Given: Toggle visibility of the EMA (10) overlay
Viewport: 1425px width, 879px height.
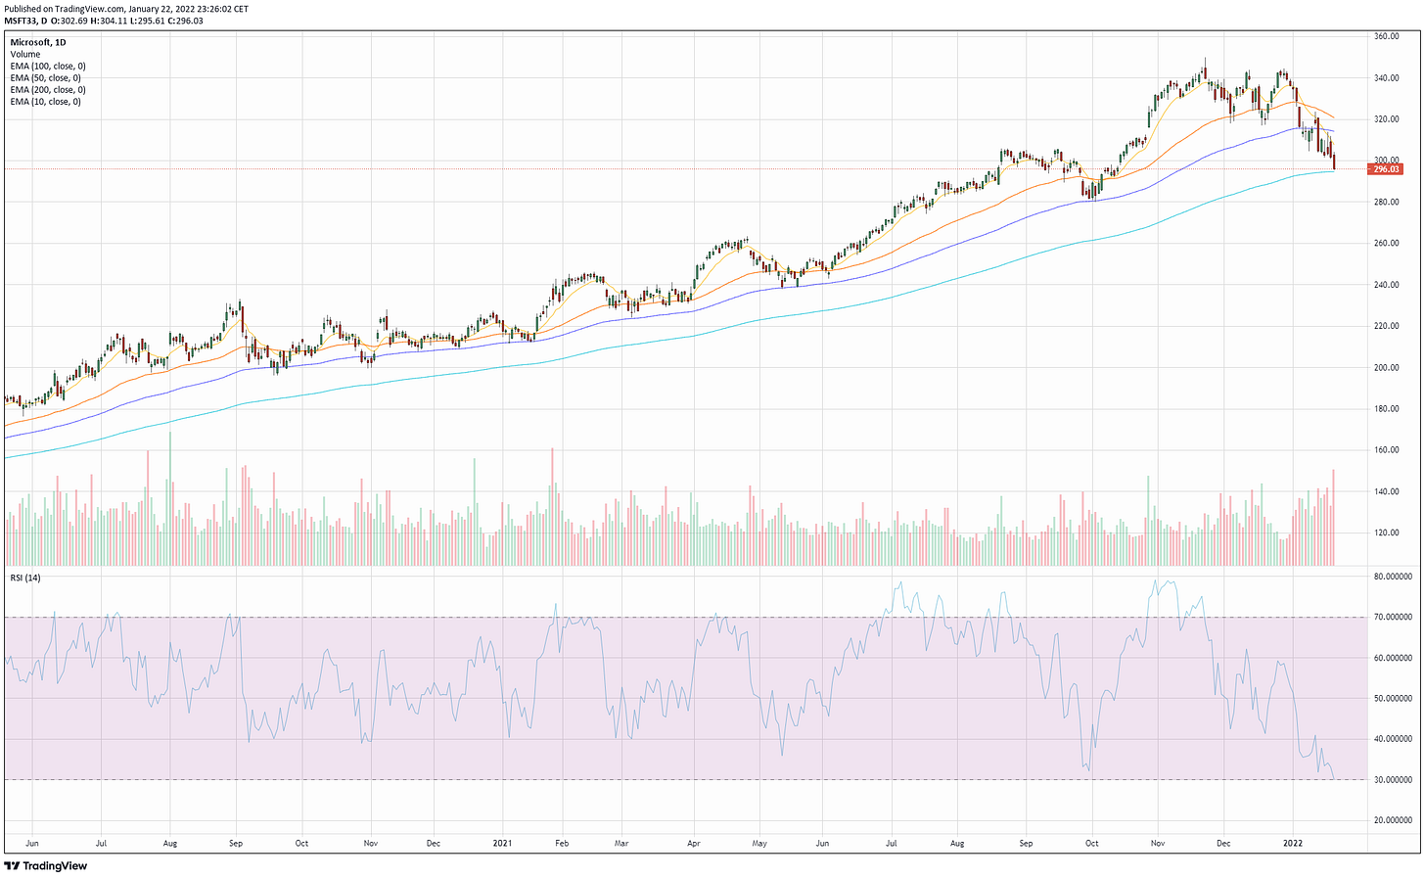Looking at the screenshot, I should tap(43, 101).
